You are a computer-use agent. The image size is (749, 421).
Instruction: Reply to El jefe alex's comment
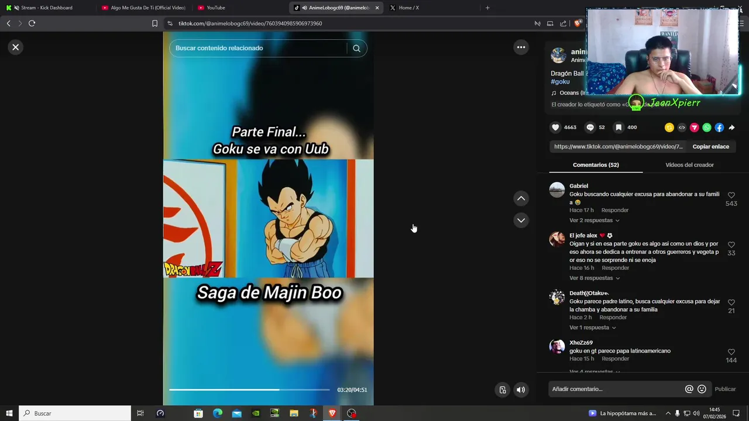click(615, 268)
